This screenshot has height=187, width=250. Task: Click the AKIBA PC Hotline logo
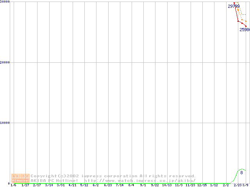[x=21, y=178]
